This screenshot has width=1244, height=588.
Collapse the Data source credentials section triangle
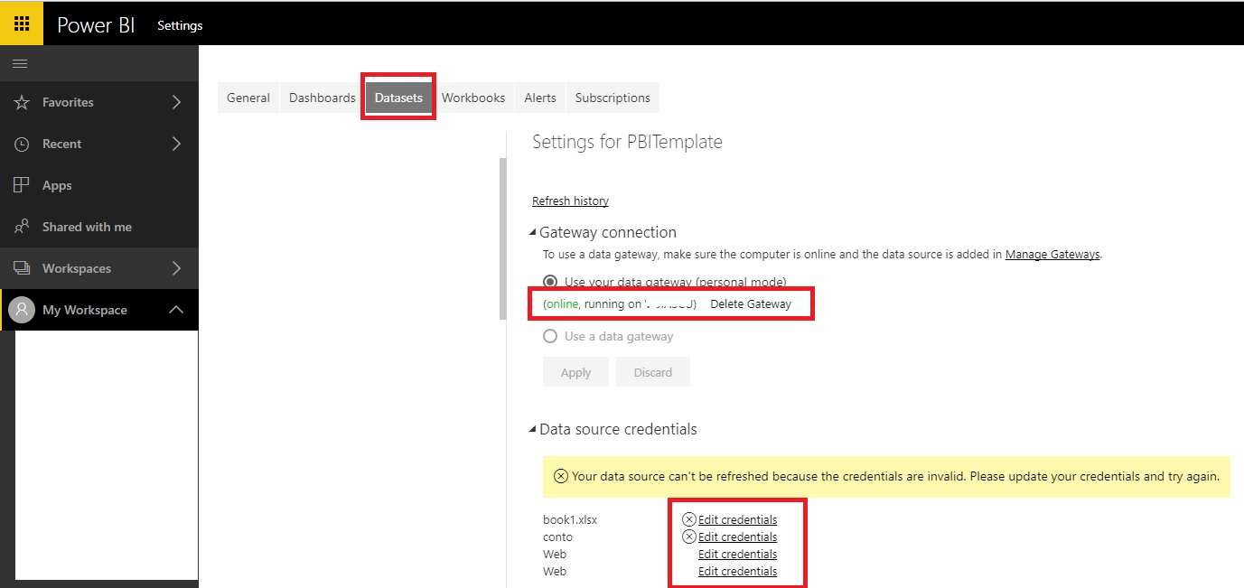pos(533,430)
